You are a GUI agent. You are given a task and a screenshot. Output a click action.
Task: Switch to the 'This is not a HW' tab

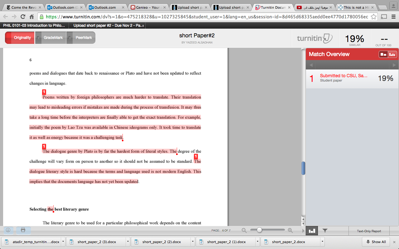(355, 7)
